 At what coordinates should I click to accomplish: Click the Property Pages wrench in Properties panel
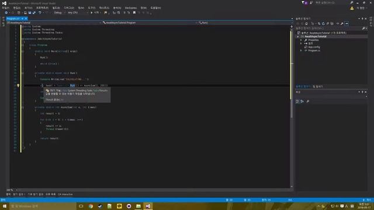point(308,101)
